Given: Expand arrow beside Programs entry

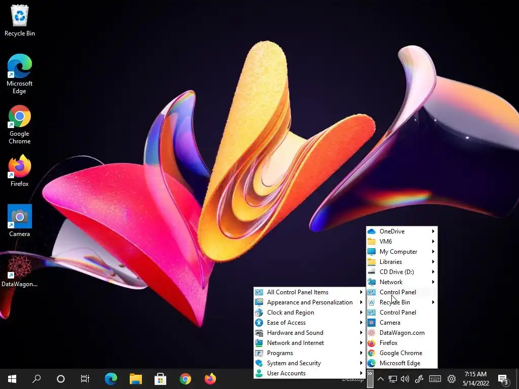Looking at the screenshot, I should 361,353.
